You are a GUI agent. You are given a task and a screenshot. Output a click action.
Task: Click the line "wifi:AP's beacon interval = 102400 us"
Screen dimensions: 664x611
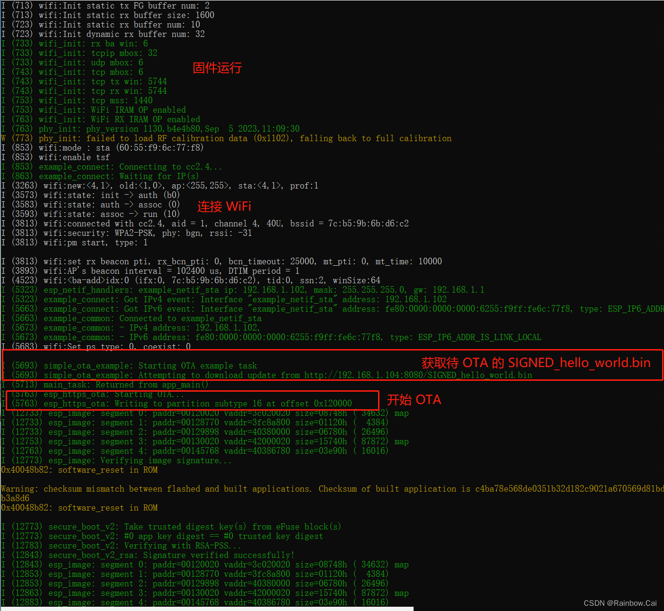point(150,271)
